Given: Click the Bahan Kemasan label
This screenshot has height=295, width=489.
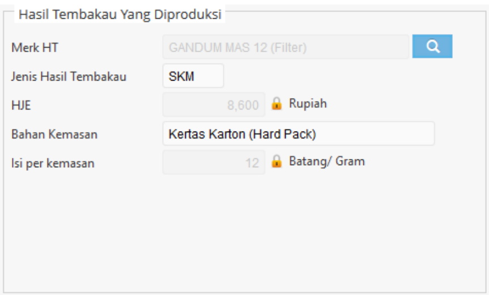Looking at the screenshot, I should click(54, 134).
